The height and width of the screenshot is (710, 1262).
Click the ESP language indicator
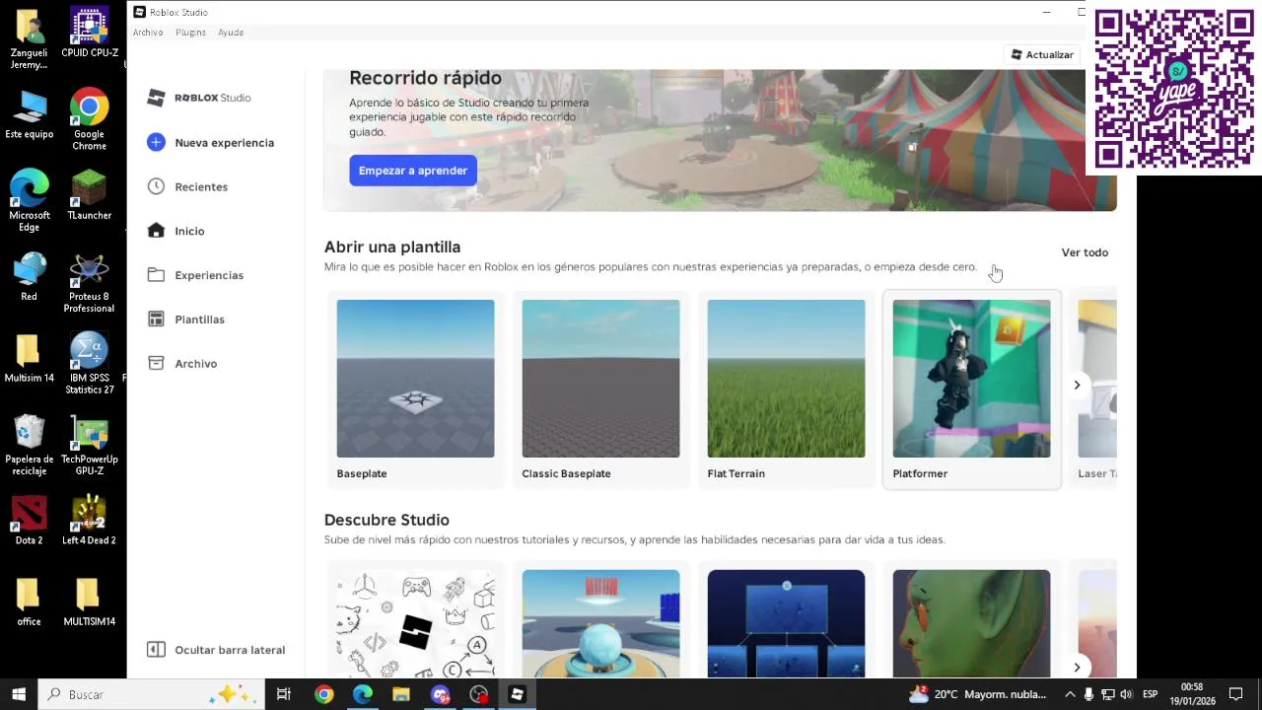[1150, 694]
